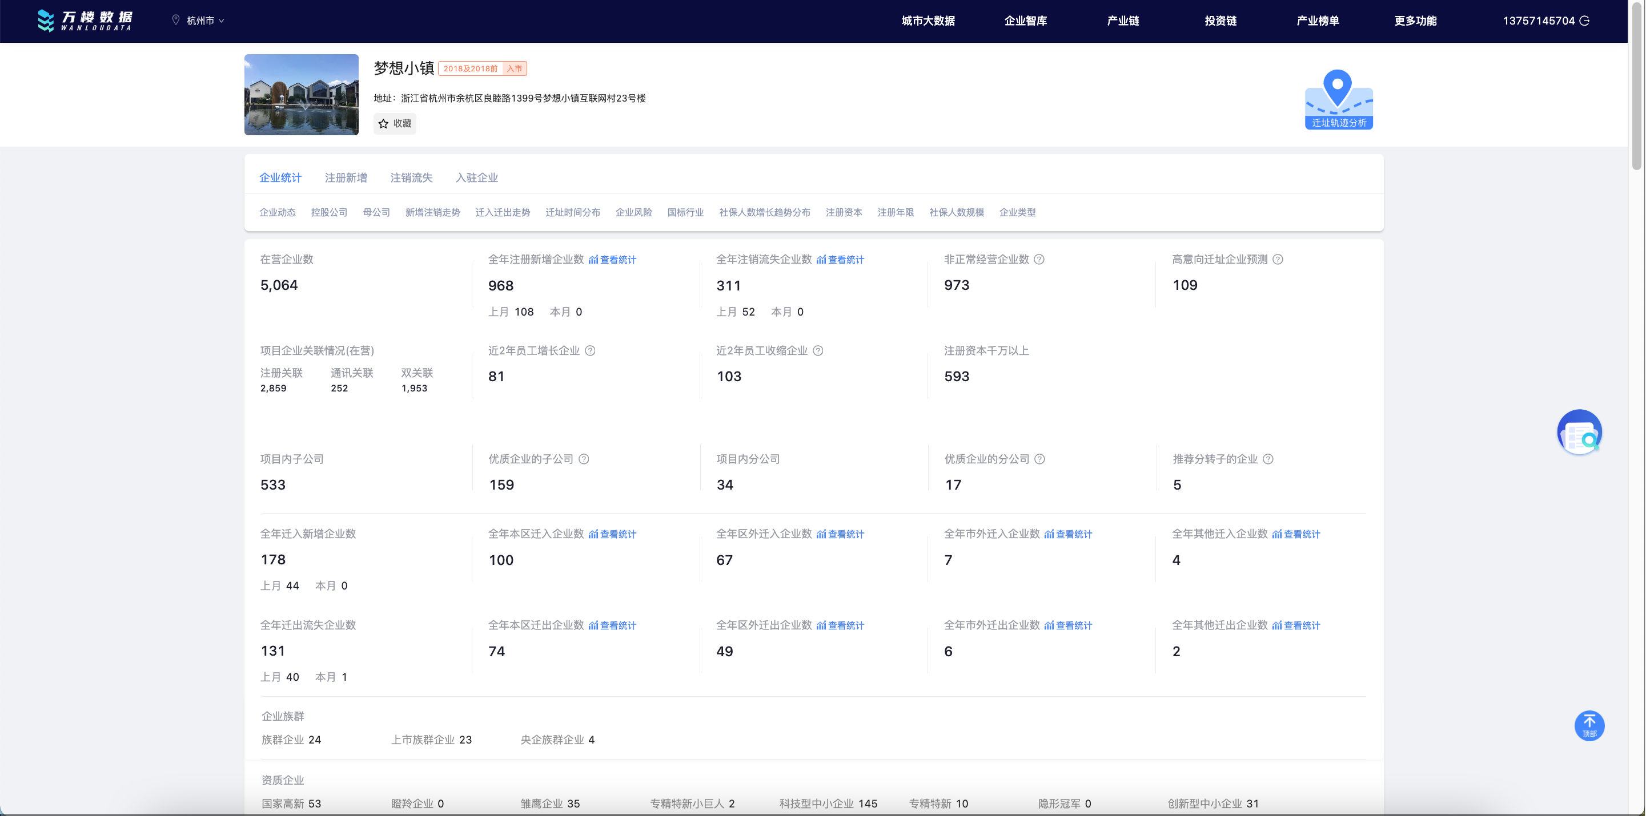This screenshot has height=816, width=1646.
Task: Click the floating data search assistant icon
Action: pyautogui.click(x=1579, y=433)
